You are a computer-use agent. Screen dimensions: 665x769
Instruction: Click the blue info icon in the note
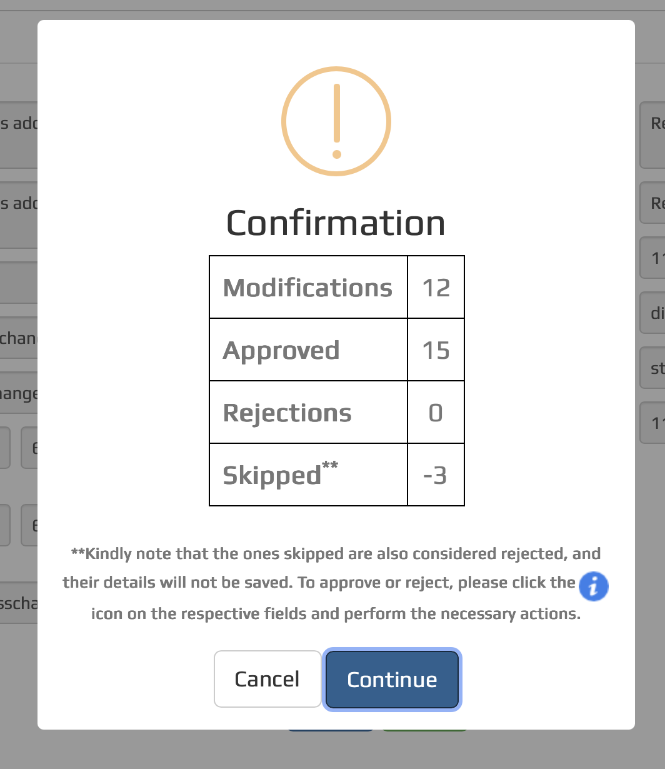coord(593,586)
